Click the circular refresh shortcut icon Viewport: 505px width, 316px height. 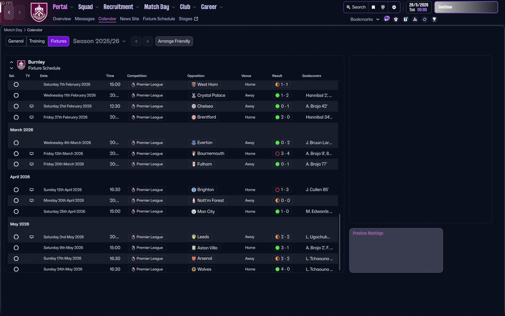(425, 19)
